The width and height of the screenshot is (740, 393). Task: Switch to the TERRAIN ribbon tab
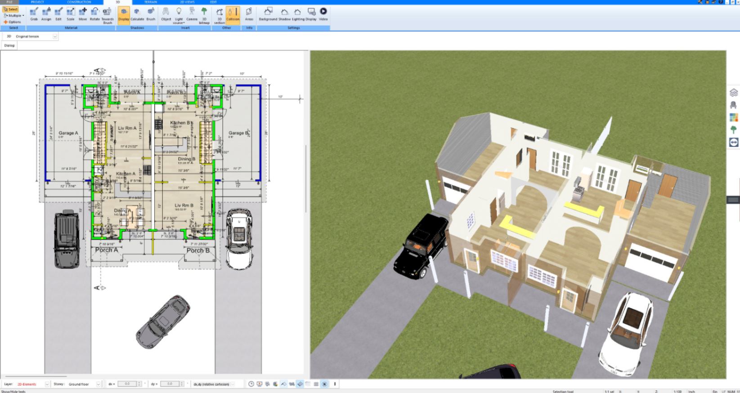[151, 2]
